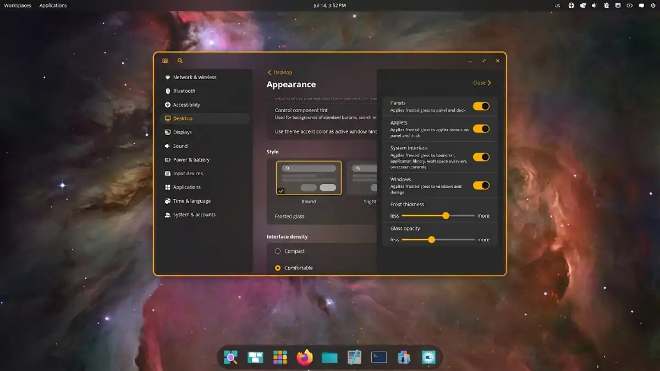This screenshot has height=371, width=660.
Task: Open the sound volume applet in panel
Action: pos(595,5)
